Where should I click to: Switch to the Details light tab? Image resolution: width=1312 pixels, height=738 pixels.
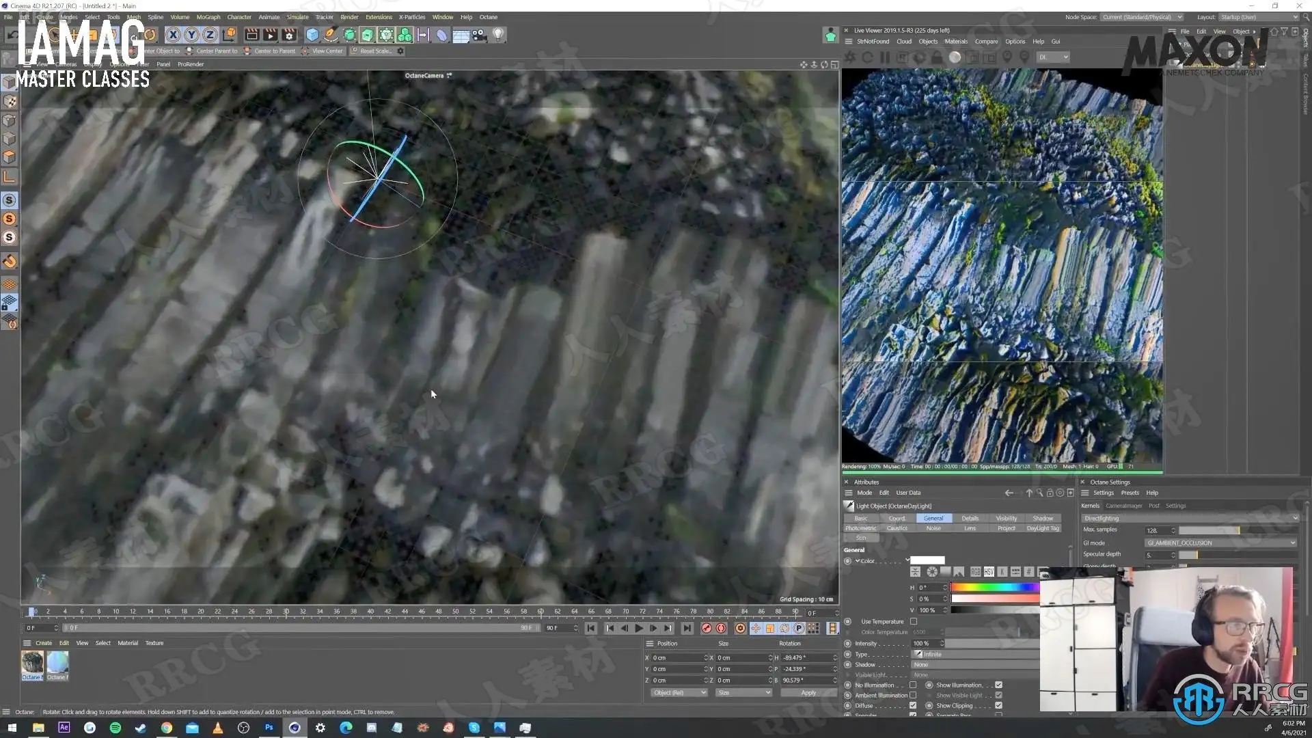(970, 518)
